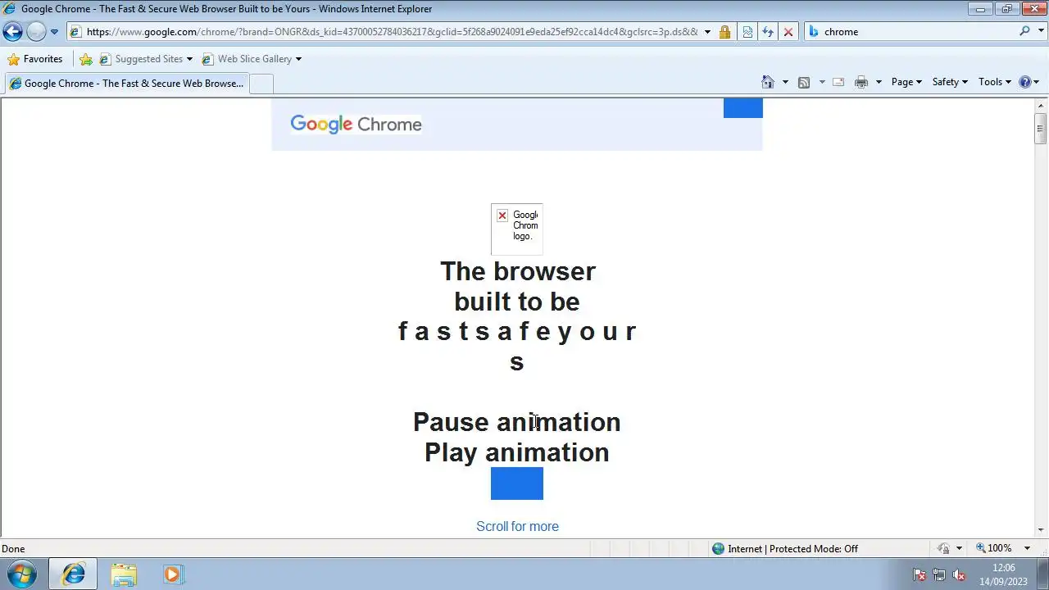Open a new blank tab
1049x590 pixels.
(261, 84)
